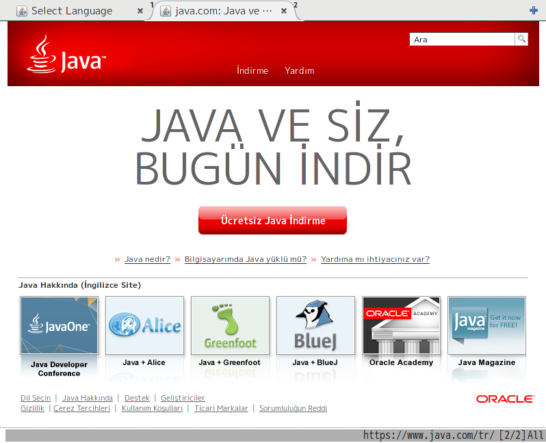Close the java.com tab
The image size is (546, 443).
(x=284, y=11)
